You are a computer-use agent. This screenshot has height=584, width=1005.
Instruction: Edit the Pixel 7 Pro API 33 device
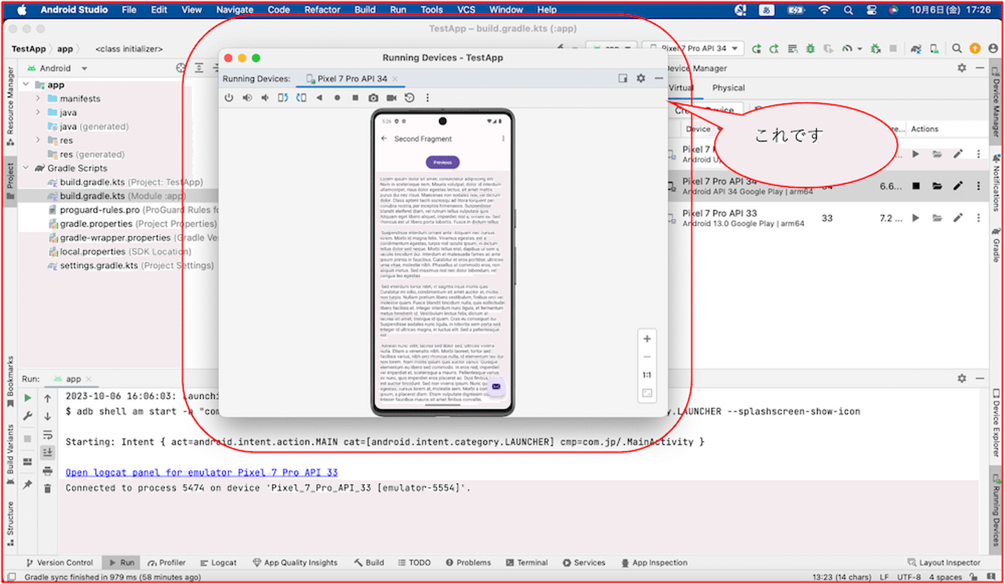pyautogui.click(x=958, y=218)
